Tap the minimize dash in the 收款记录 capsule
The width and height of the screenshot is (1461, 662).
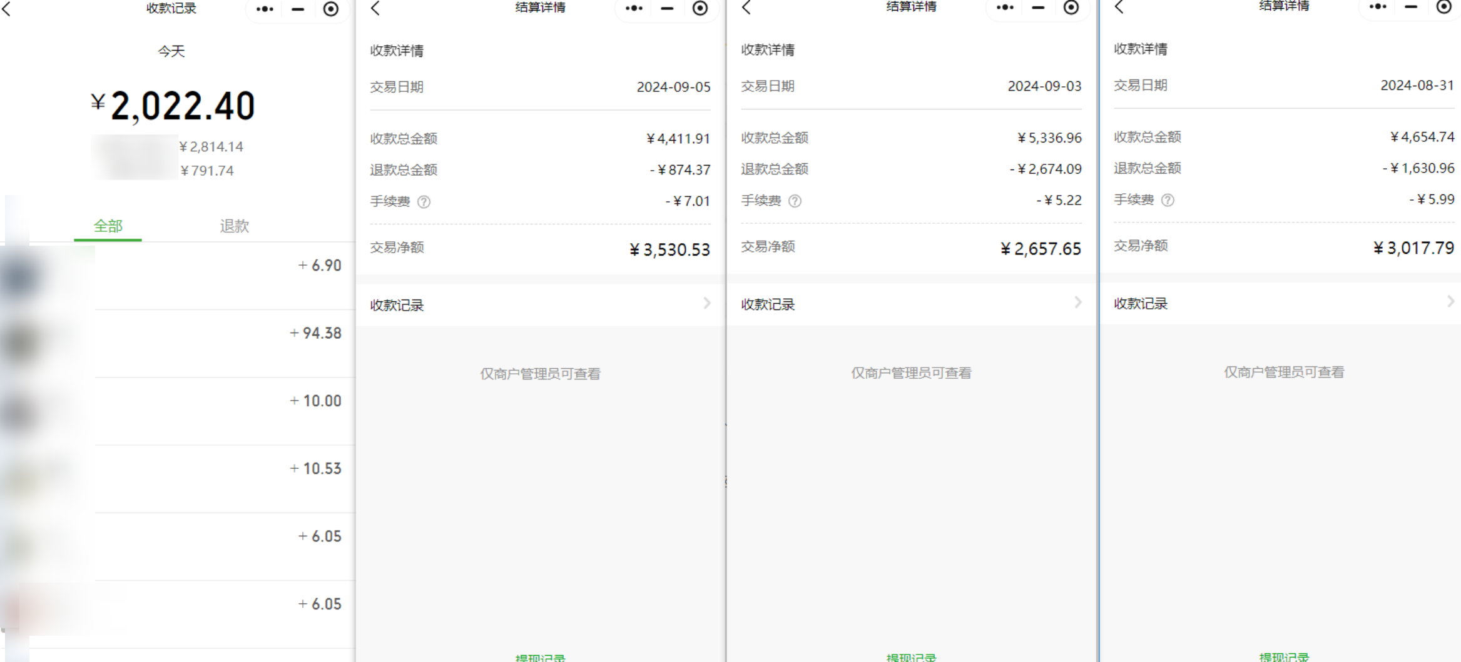tap(298, 9)
